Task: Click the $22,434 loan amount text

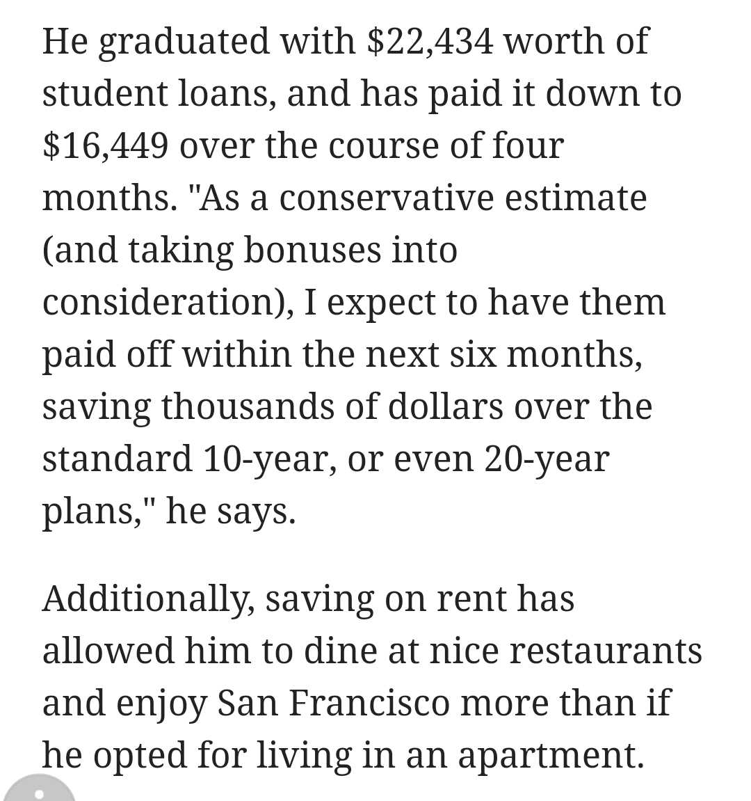Action: (x=430, y=42)
